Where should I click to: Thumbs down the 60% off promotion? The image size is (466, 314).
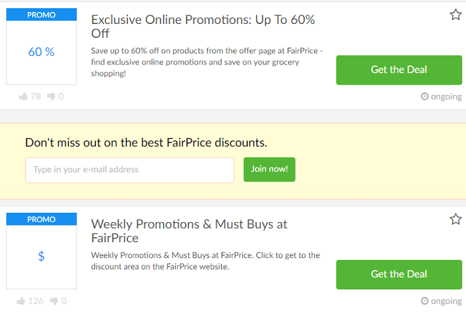(53, 96)
